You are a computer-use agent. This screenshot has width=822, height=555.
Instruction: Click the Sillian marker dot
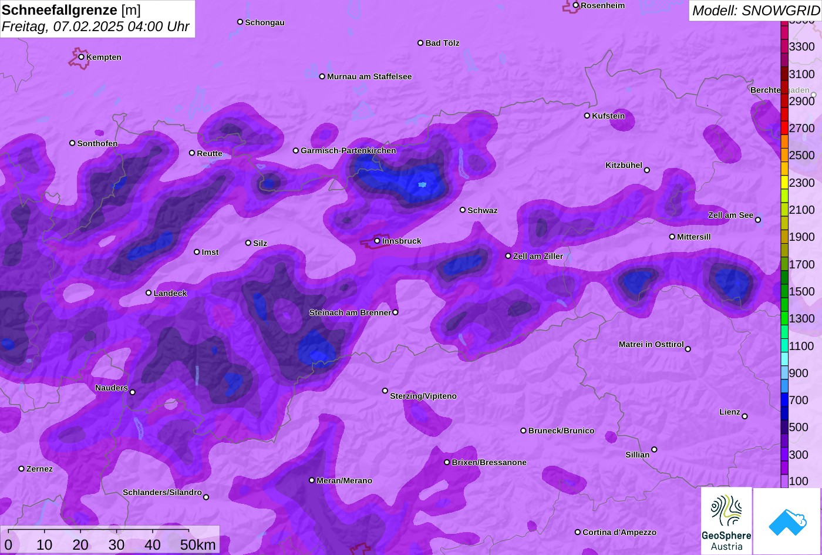654,450
